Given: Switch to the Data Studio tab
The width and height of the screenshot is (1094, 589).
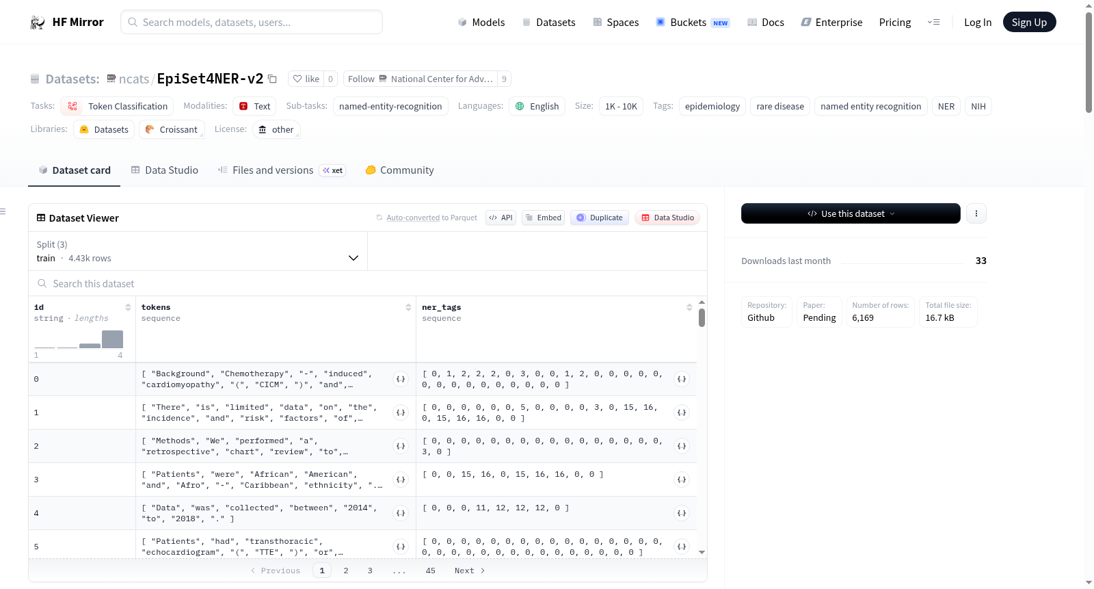Looking at the screenshot, I should (x=165, y=170).
